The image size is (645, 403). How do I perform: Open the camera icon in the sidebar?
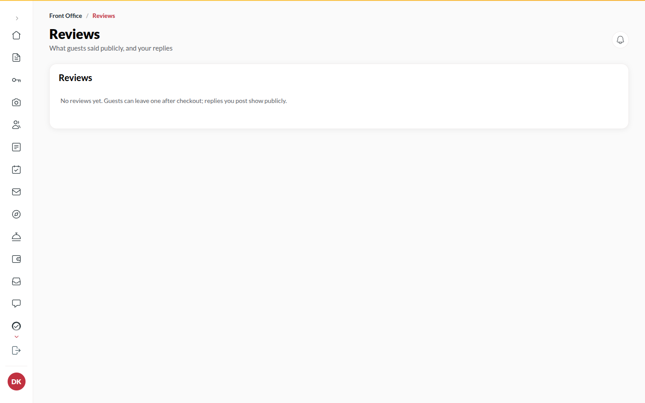click(x=17, y=103)
